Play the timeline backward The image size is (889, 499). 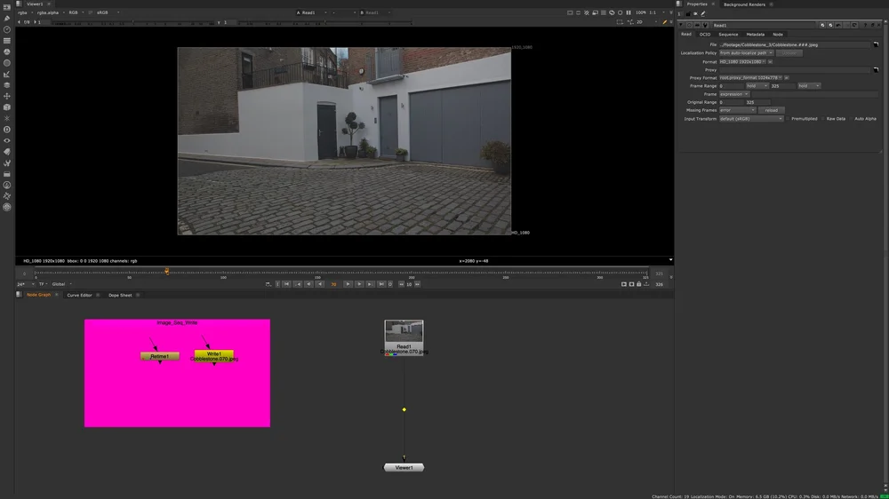click(x=320, y=284)
